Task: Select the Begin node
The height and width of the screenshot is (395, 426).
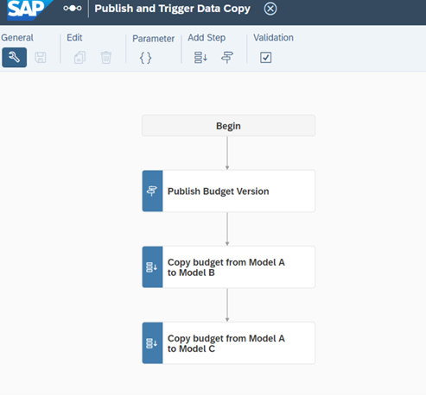Action: pyautogui.click(x=228, y=126)
